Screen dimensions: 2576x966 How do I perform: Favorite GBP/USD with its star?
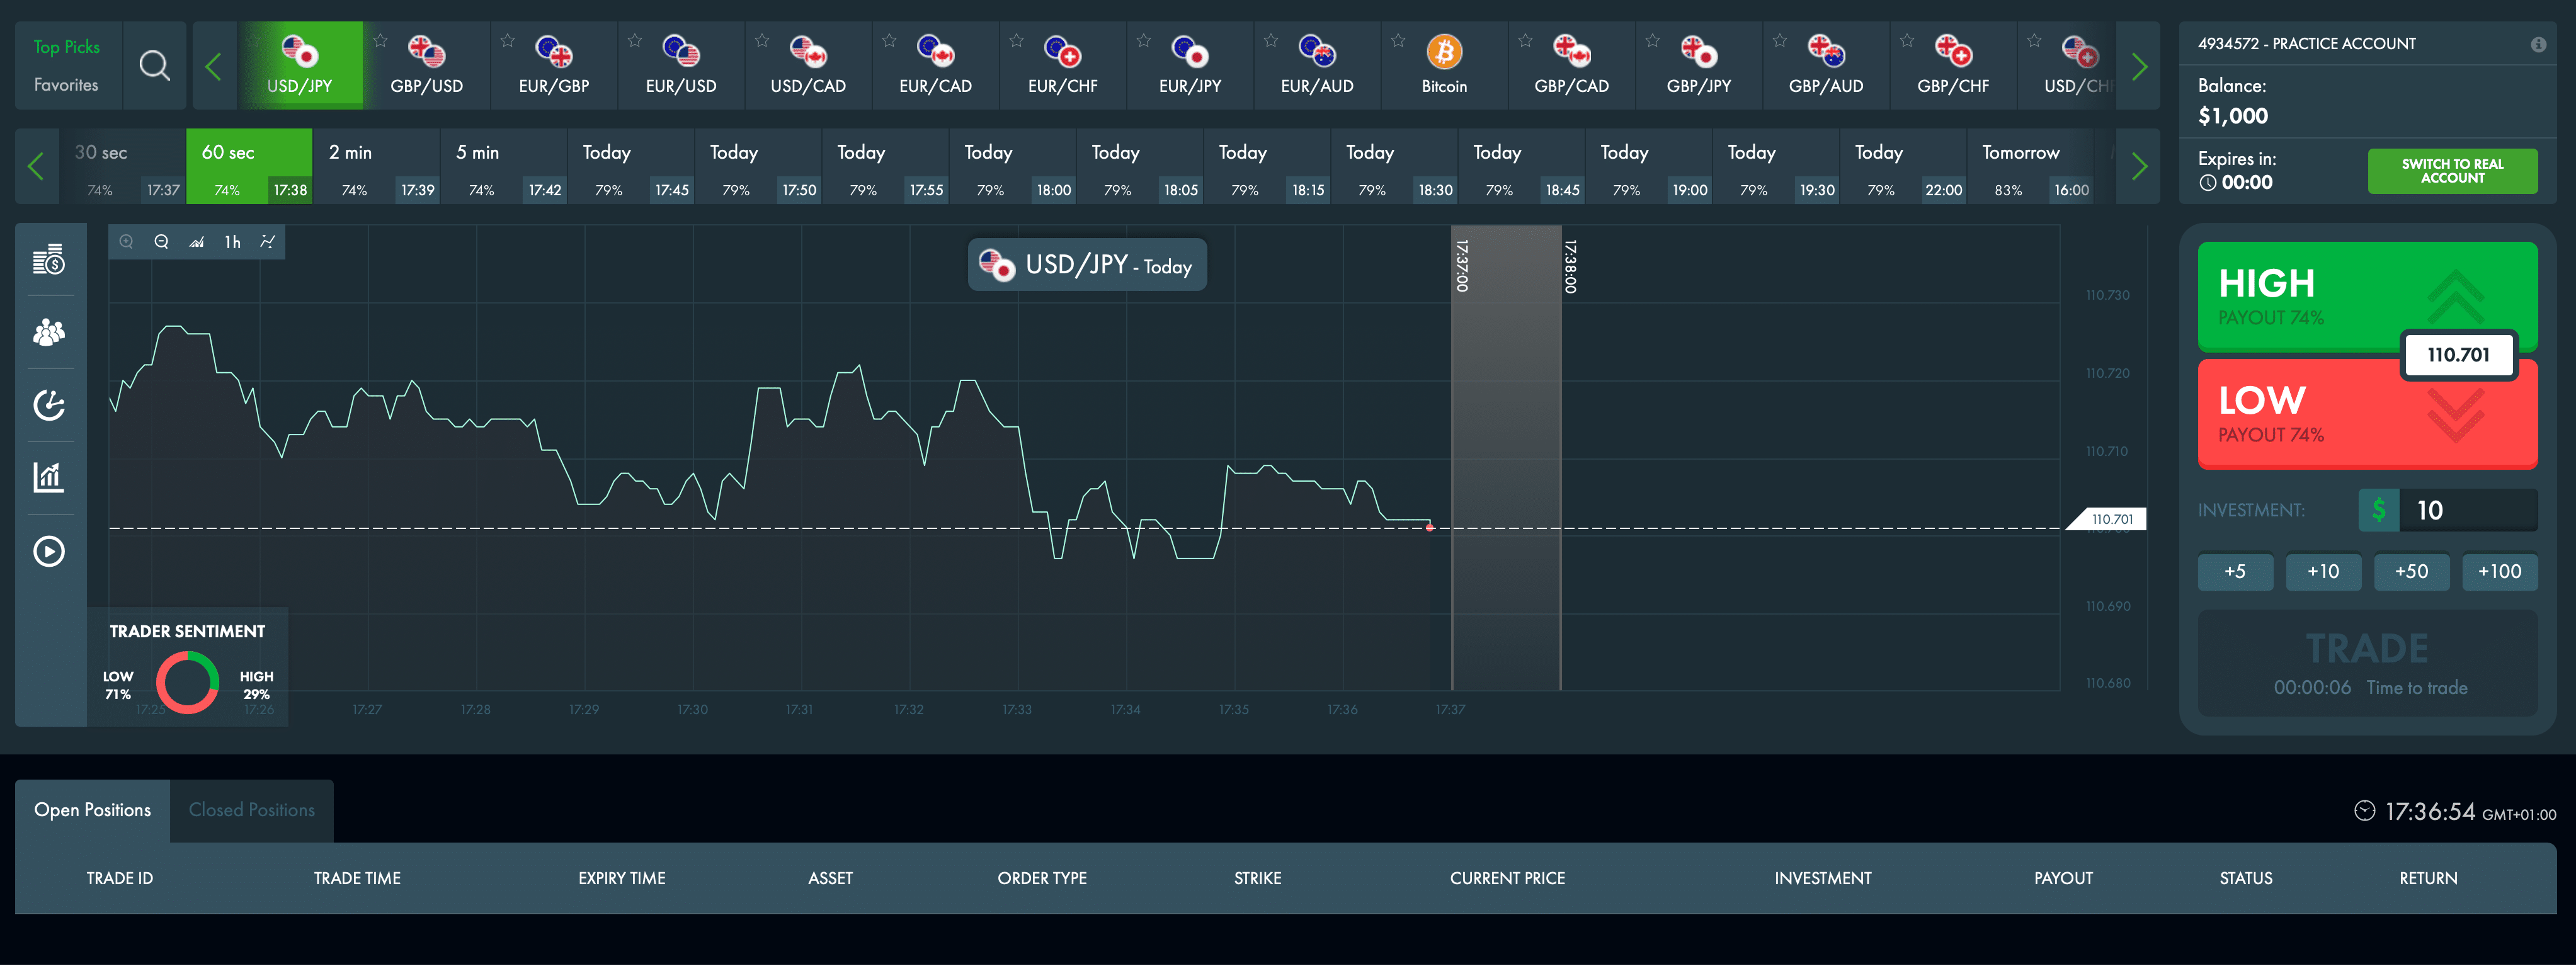pos(380,41)
